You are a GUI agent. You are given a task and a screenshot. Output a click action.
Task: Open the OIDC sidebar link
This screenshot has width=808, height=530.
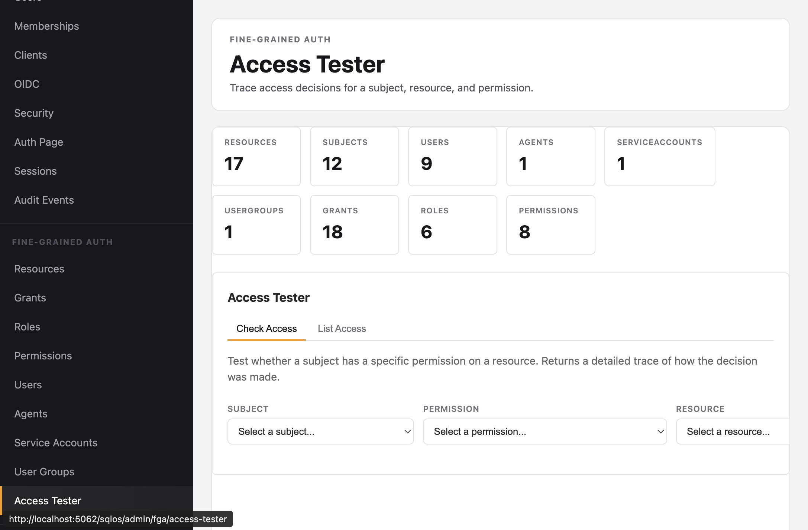point(27,84)
